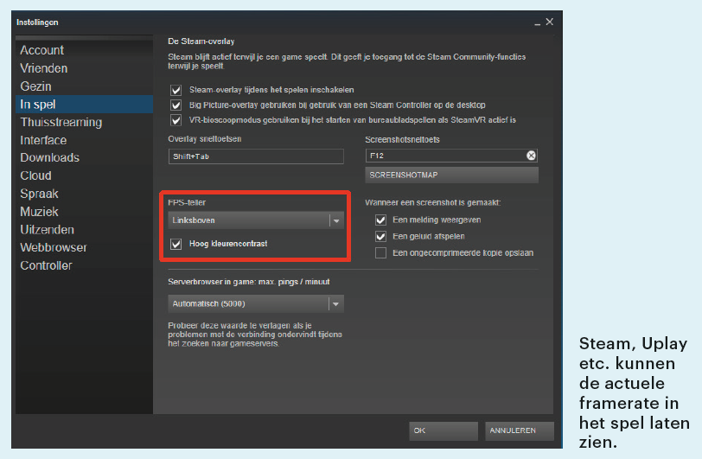Disable Big Picture-overlay checkbox

176,105
